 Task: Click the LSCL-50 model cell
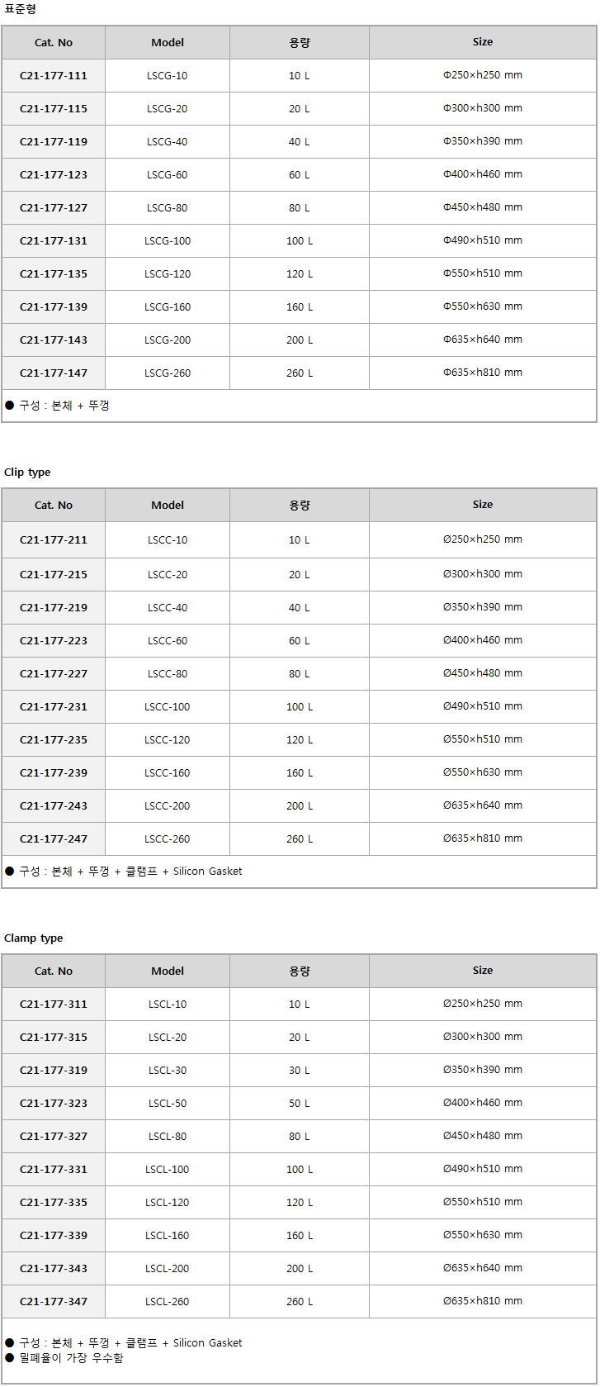coord(168,1104)
